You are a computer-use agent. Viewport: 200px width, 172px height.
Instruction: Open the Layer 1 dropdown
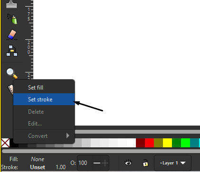pyautogui.click(x=172, y=163)
